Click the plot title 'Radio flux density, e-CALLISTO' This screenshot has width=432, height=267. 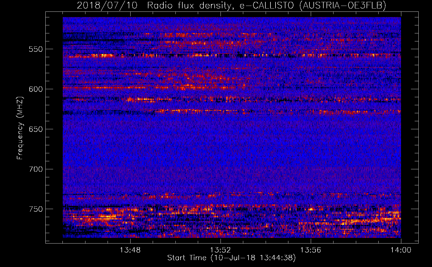221,5
